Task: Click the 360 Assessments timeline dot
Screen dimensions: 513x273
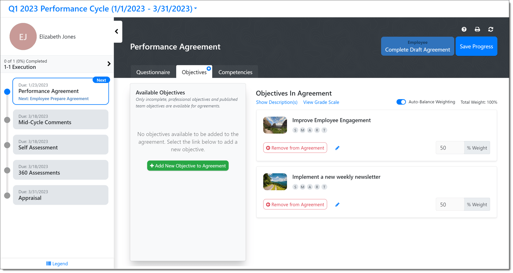Action: (7, 171)
